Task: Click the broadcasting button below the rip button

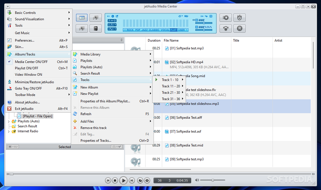Action: (226, 28)
